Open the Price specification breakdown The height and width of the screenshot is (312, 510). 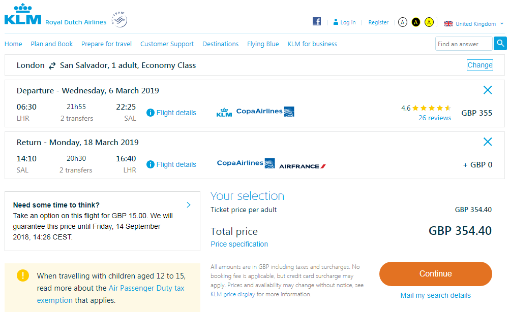pos(239,244)
